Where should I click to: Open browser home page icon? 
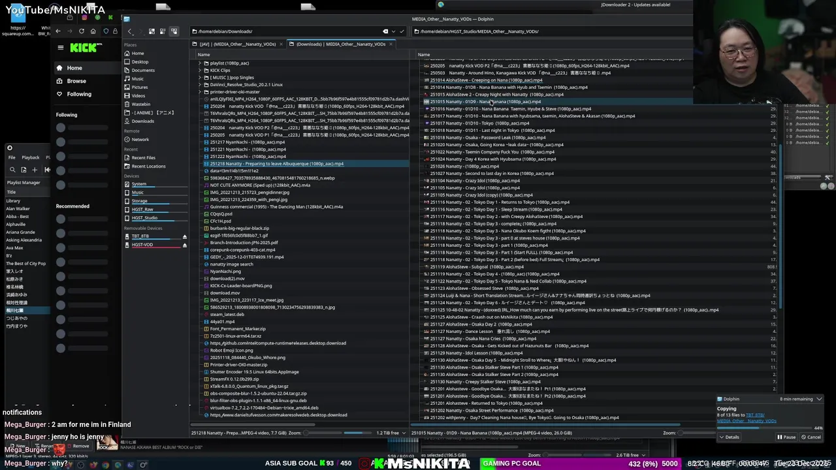point(93,31)
